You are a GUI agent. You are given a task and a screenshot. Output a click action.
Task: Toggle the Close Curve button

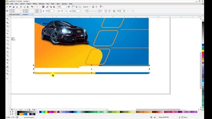tap(110, 11)
